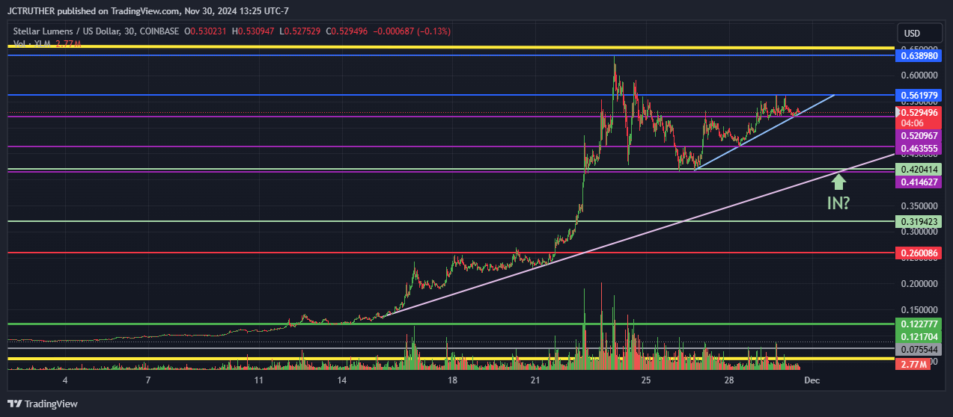Click the 0.600000 price axis value
Image resolution: width=953 pixels, height=417 pixels.
coord(919,75)
